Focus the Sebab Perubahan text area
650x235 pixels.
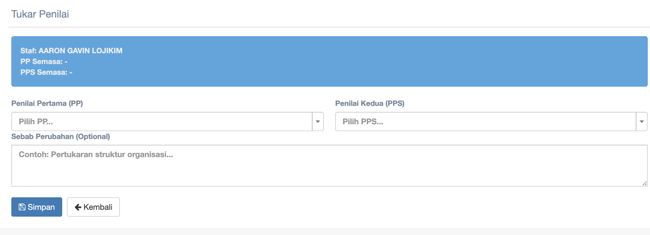tap(329, 170)
